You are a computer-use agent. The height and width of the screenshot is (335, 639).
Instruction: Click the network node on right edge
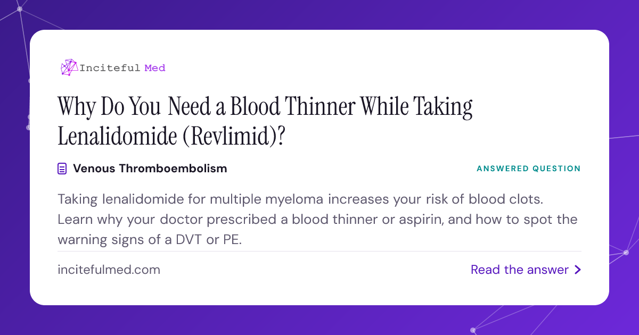coord(626,253)
